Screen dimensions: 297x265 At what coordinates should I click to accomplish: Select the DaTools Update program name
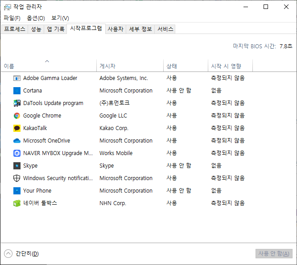[x=53, y=103]
